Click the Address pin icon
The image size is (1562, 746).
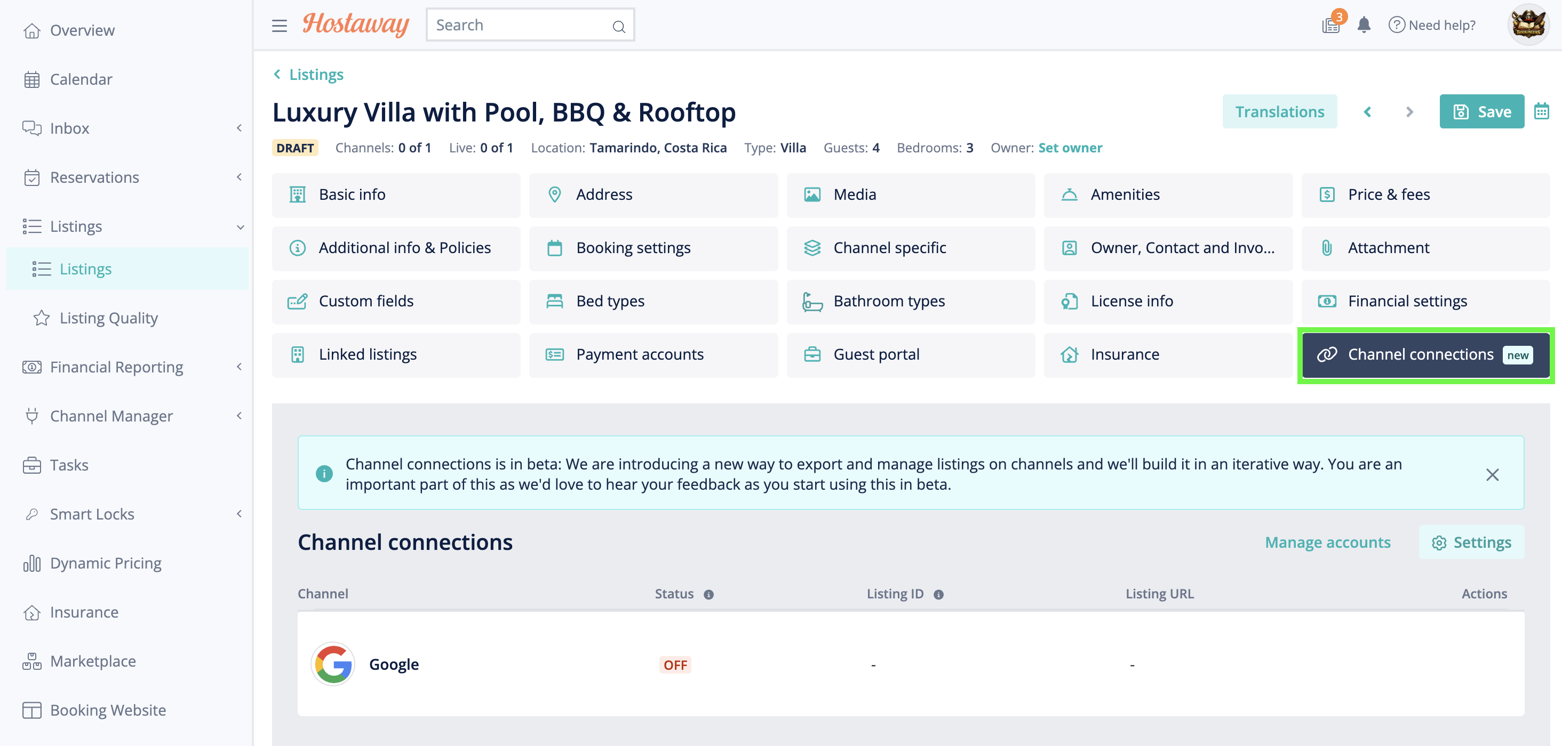554,194
